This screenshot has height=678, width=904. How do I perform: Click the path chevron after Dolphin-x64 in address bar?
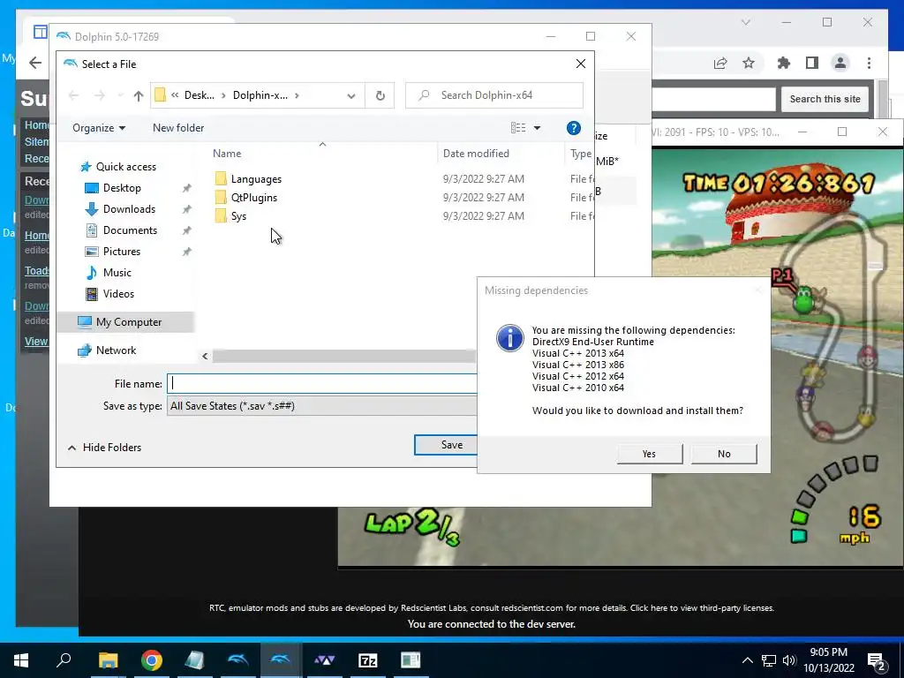[297, 95]
